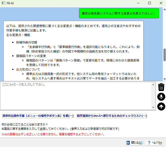Viewport: 166px width, 147px height.
Task: Open help with ヘルプ(H) button
Action: [x=154, y=143]
